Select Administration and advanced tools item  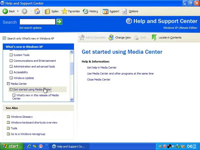click(34, 66)
